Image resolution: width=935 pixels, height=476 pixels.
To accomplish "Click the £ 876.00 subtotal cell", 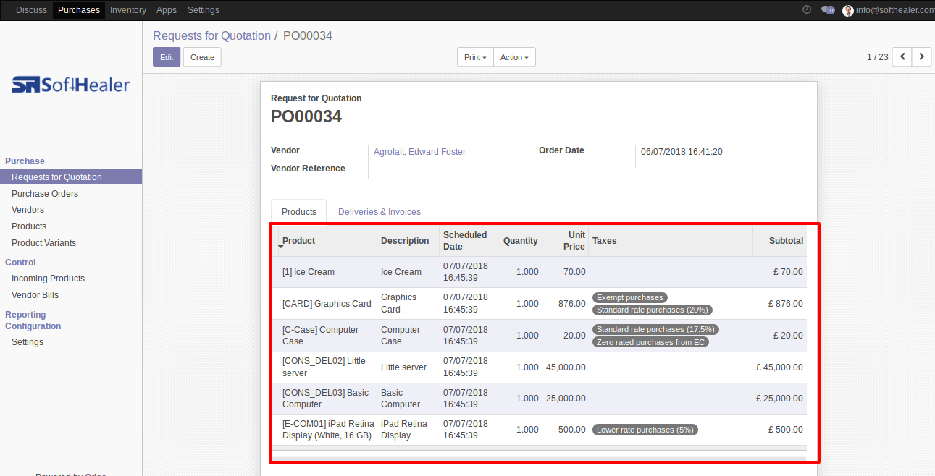I will 779,304.
